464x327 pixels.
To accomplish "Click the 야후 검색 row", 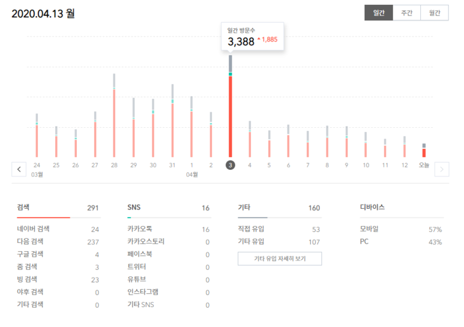I will [x=59, y=292].
